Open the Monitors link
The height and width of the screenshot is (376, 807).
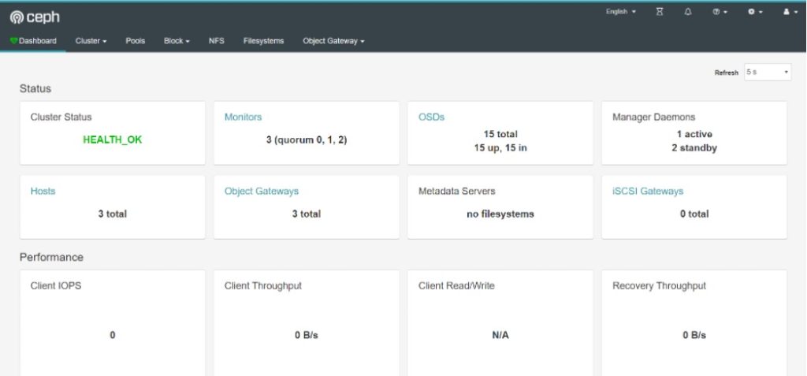click(x=243, y=117)
